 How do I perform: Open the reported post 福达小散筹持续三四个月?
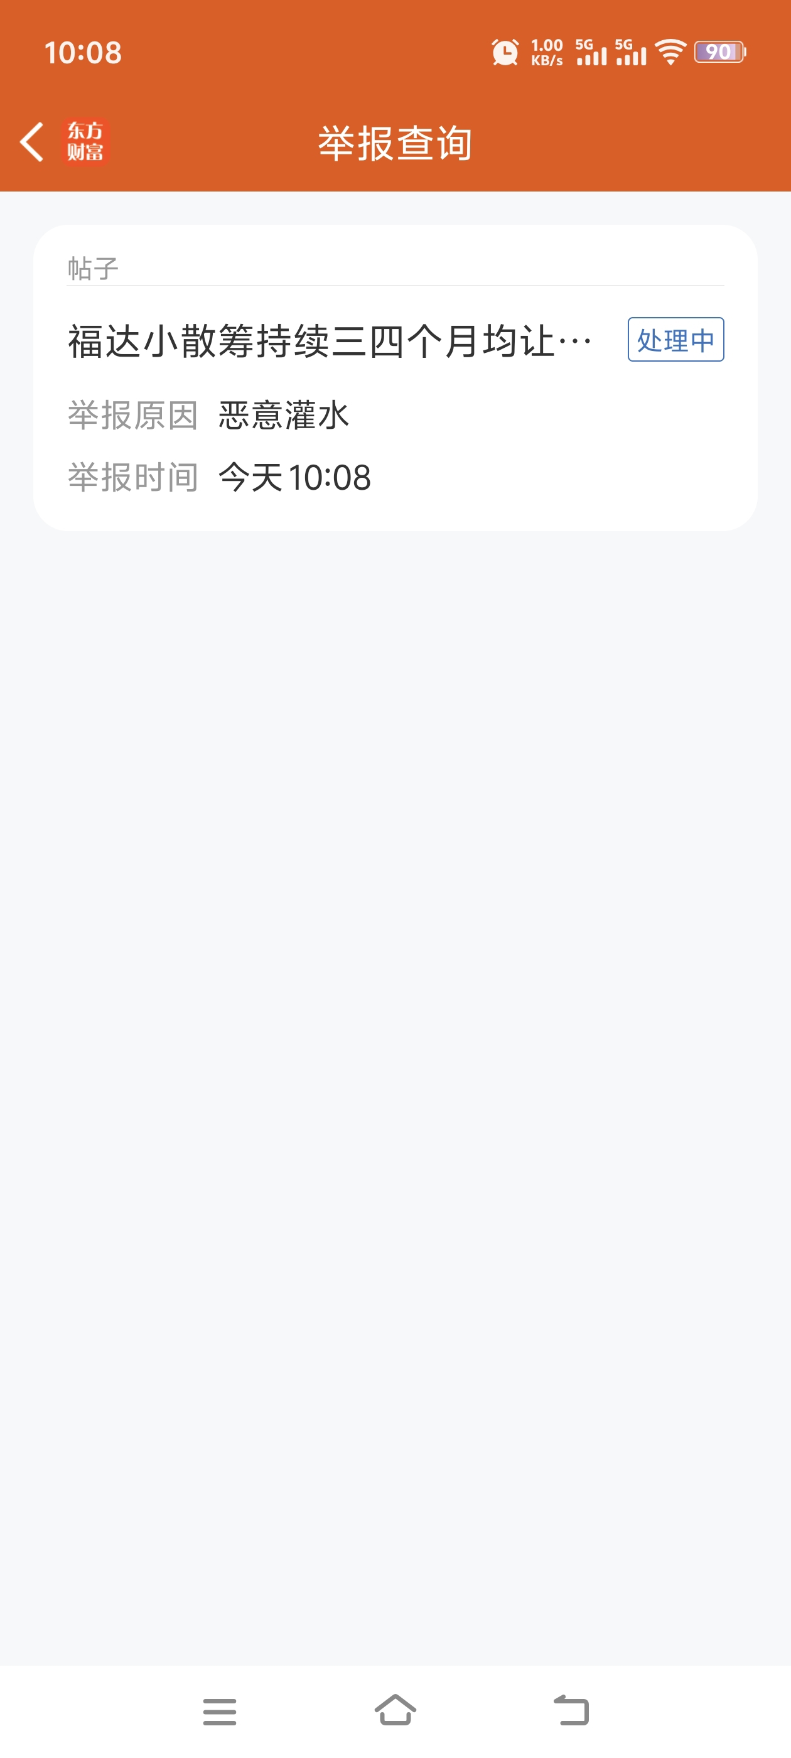330,341
